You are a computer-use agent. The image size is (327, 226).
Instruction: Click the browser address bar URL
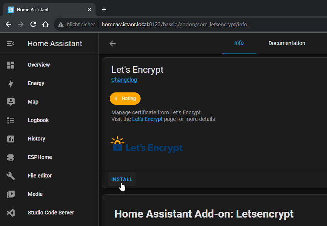click(174, 24)
